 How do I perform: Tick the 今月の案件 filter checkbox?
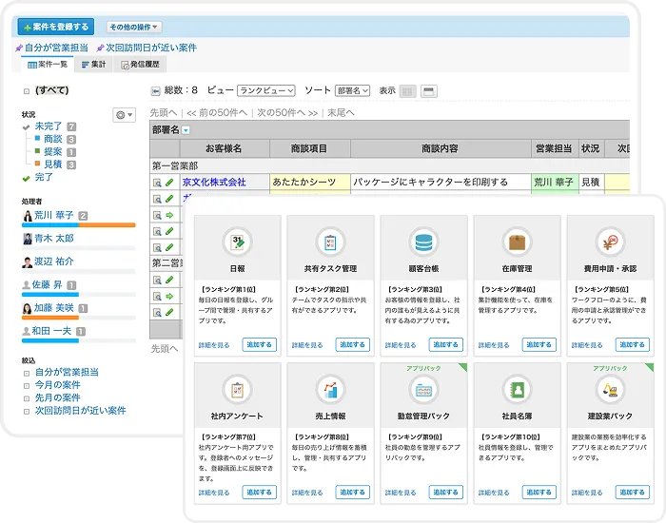tap(27, 385)
